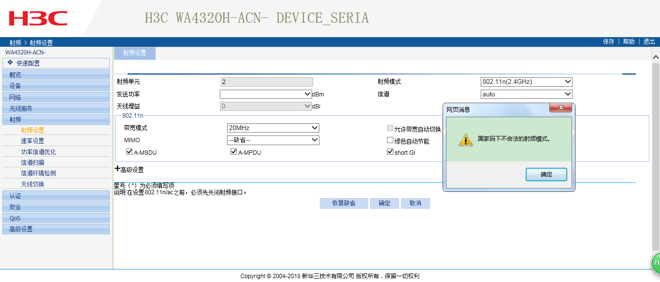660x282 pixels.
Task: Click the plus icon beside 高级设置
Action: [117, 169]
